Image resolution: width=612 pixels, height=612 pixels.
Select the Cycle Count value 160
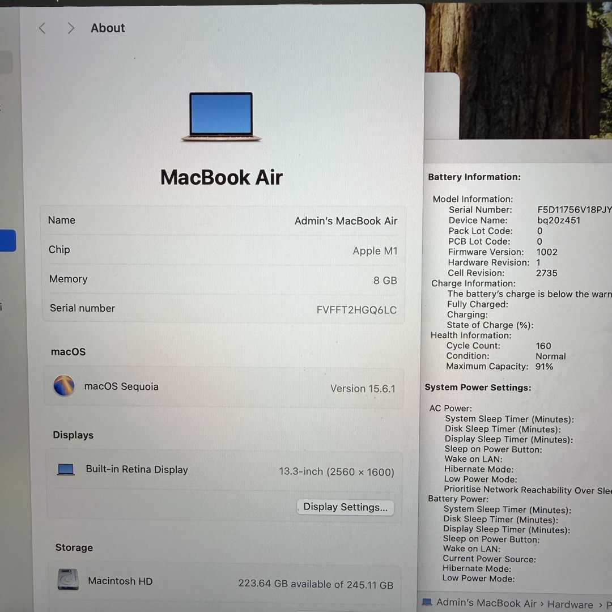tap(543, 346)
